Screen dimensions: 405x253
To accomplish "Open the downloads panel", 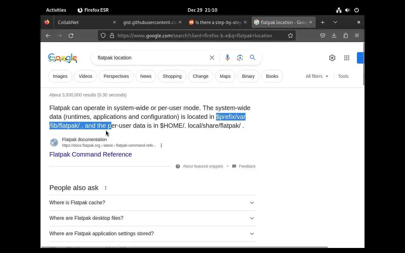I will 334,36.
